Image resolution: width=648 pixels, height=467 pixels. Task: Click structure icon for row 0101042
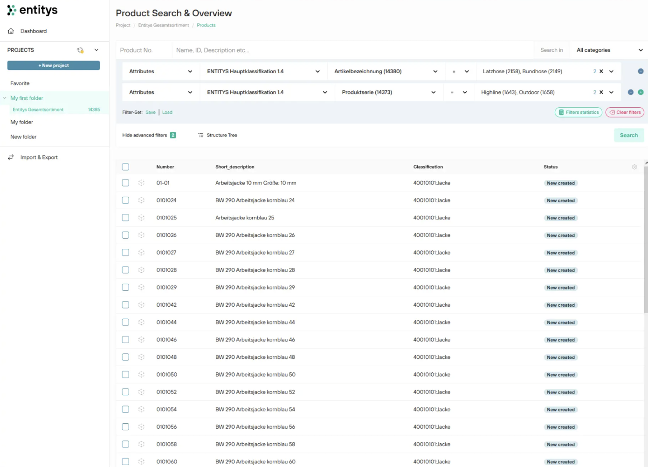pyautogui.click(x=141, y=305)
